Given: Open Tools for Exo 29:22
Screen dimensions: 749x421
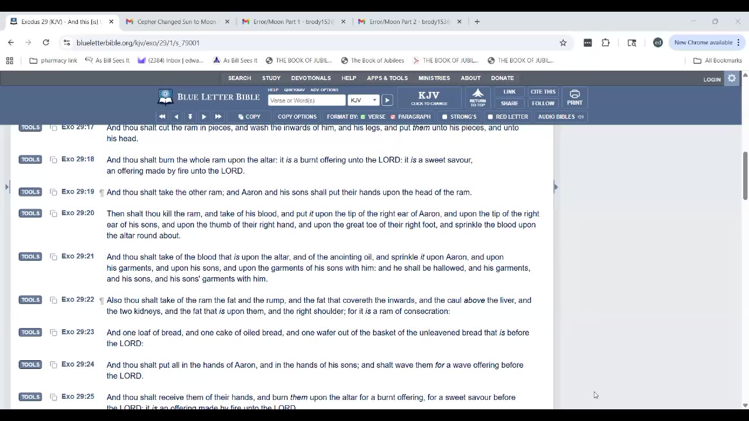Looking at the screenshot, I should [30, 300].
